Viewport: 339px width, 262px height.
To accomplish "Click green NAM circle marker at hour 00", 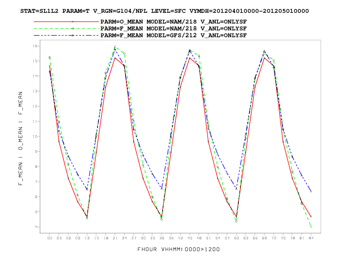I will coord(50,57).
